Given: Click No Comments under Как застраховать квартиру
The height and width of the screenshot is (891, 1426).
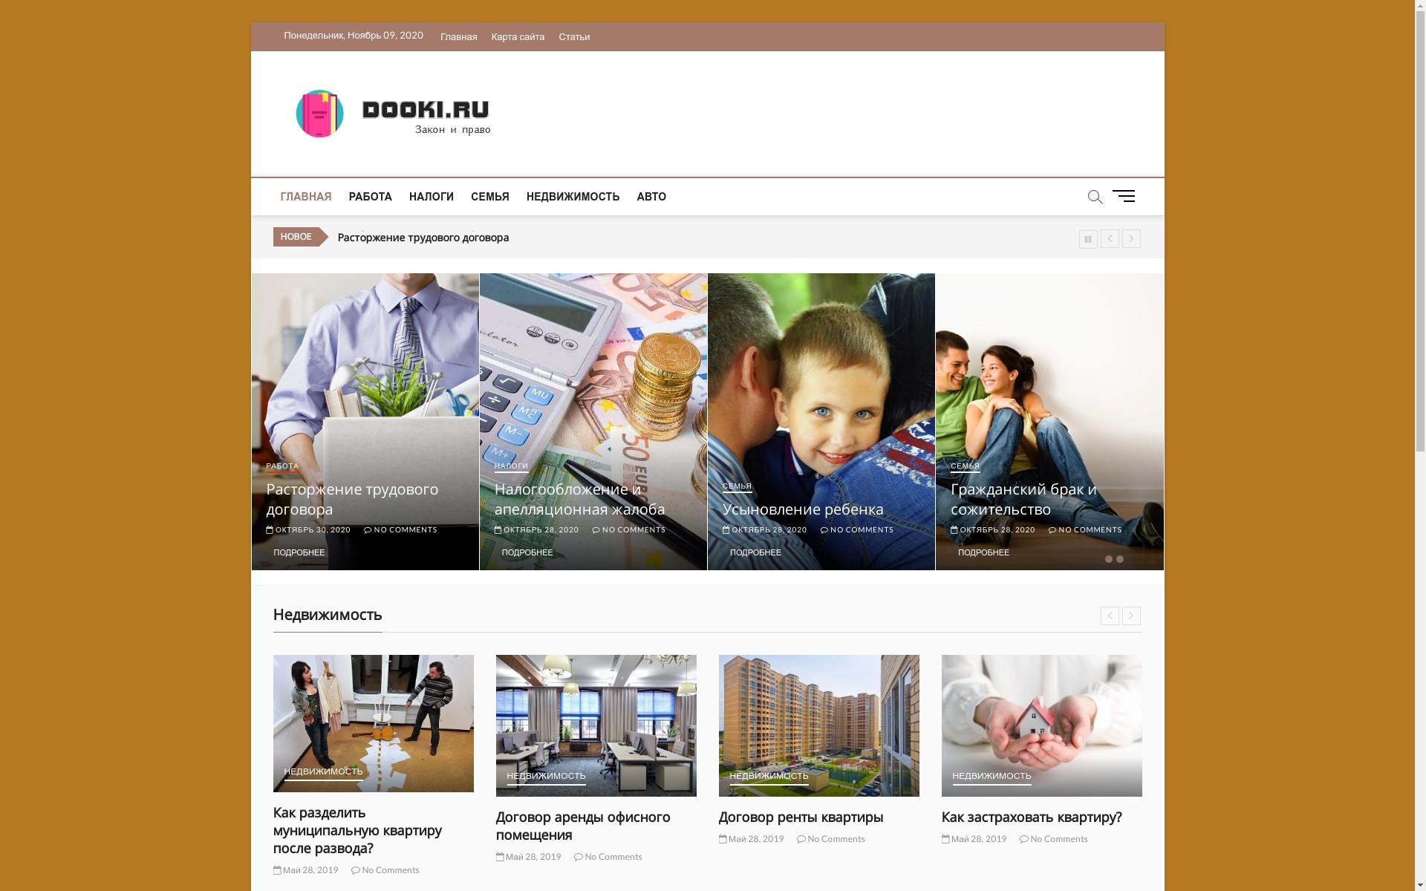Looking at the screenshot, I should (x=1054, y=839).
